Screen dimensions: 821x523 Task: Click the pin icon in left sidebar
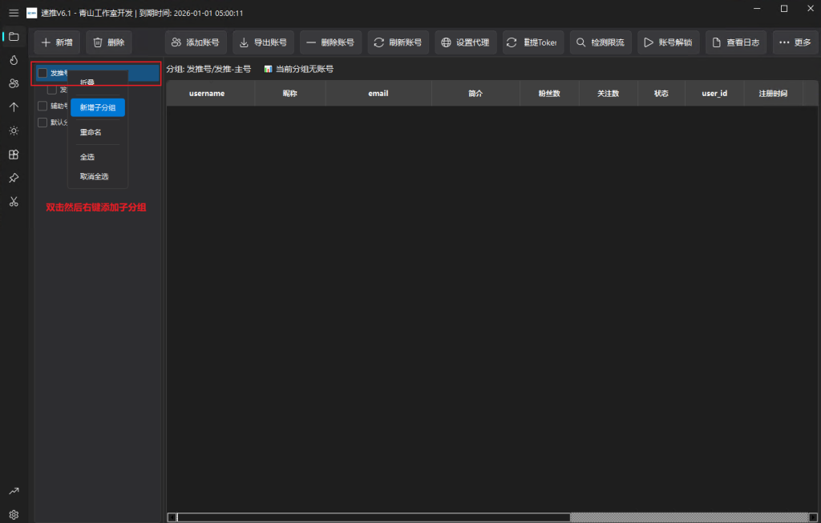[x=14, y=178]
